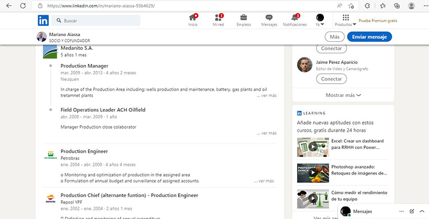
Task: Expand ver más under Production Manager
Action: point(266,96)
